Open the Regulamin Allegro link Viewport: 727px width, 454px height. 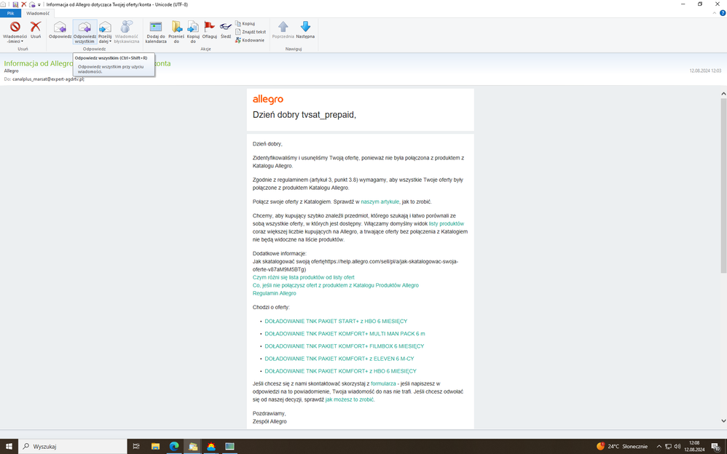pyautogui.click(x=274, y=293)
